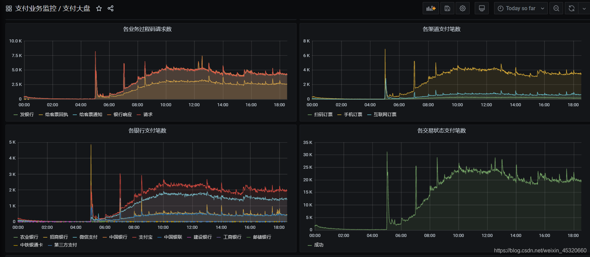Open panel menu for 各银行支付笔数
Screen dimensions: 590x257
[x=147, y=131]
